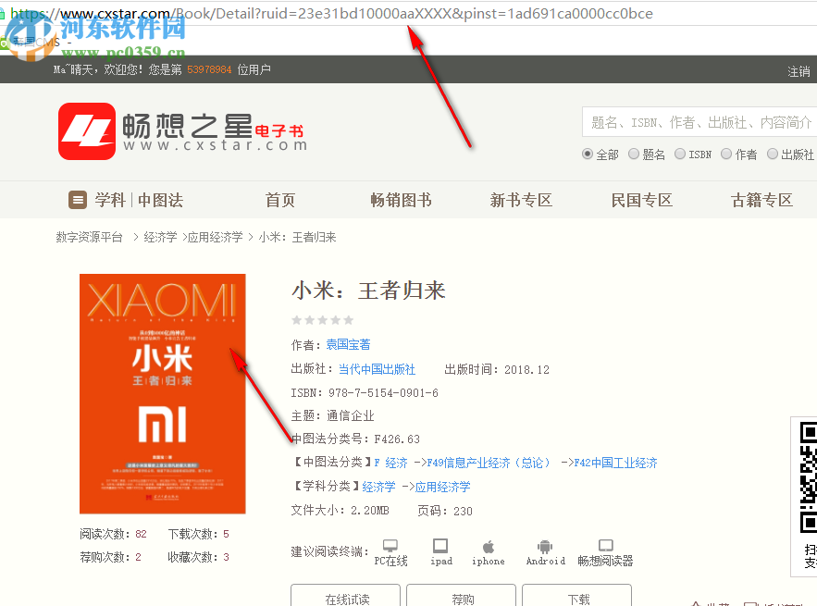This screenshot has height=606, width=817.
Task: Select the 作者 search radio button
Action: tap(726, 154)
